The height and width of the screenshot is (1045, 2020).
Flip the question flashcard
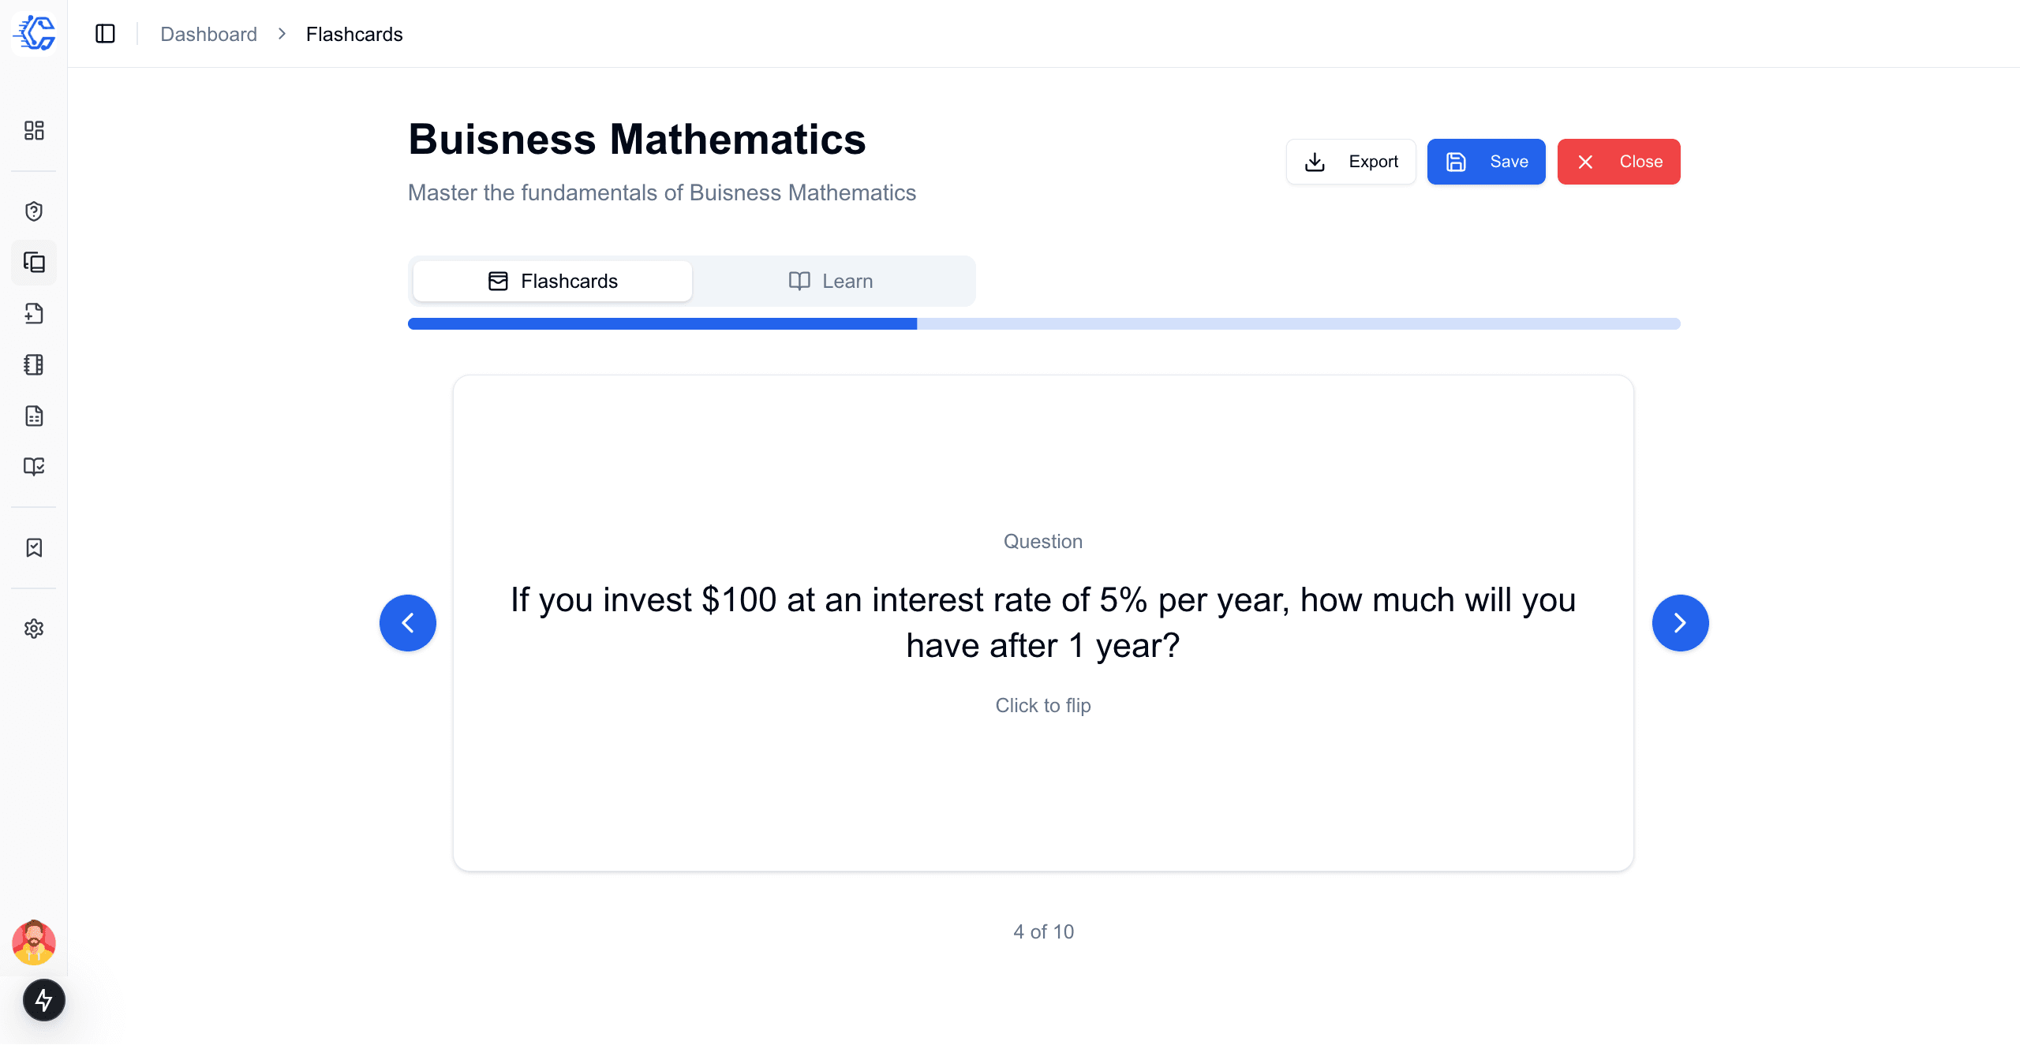coord(1043,623)
